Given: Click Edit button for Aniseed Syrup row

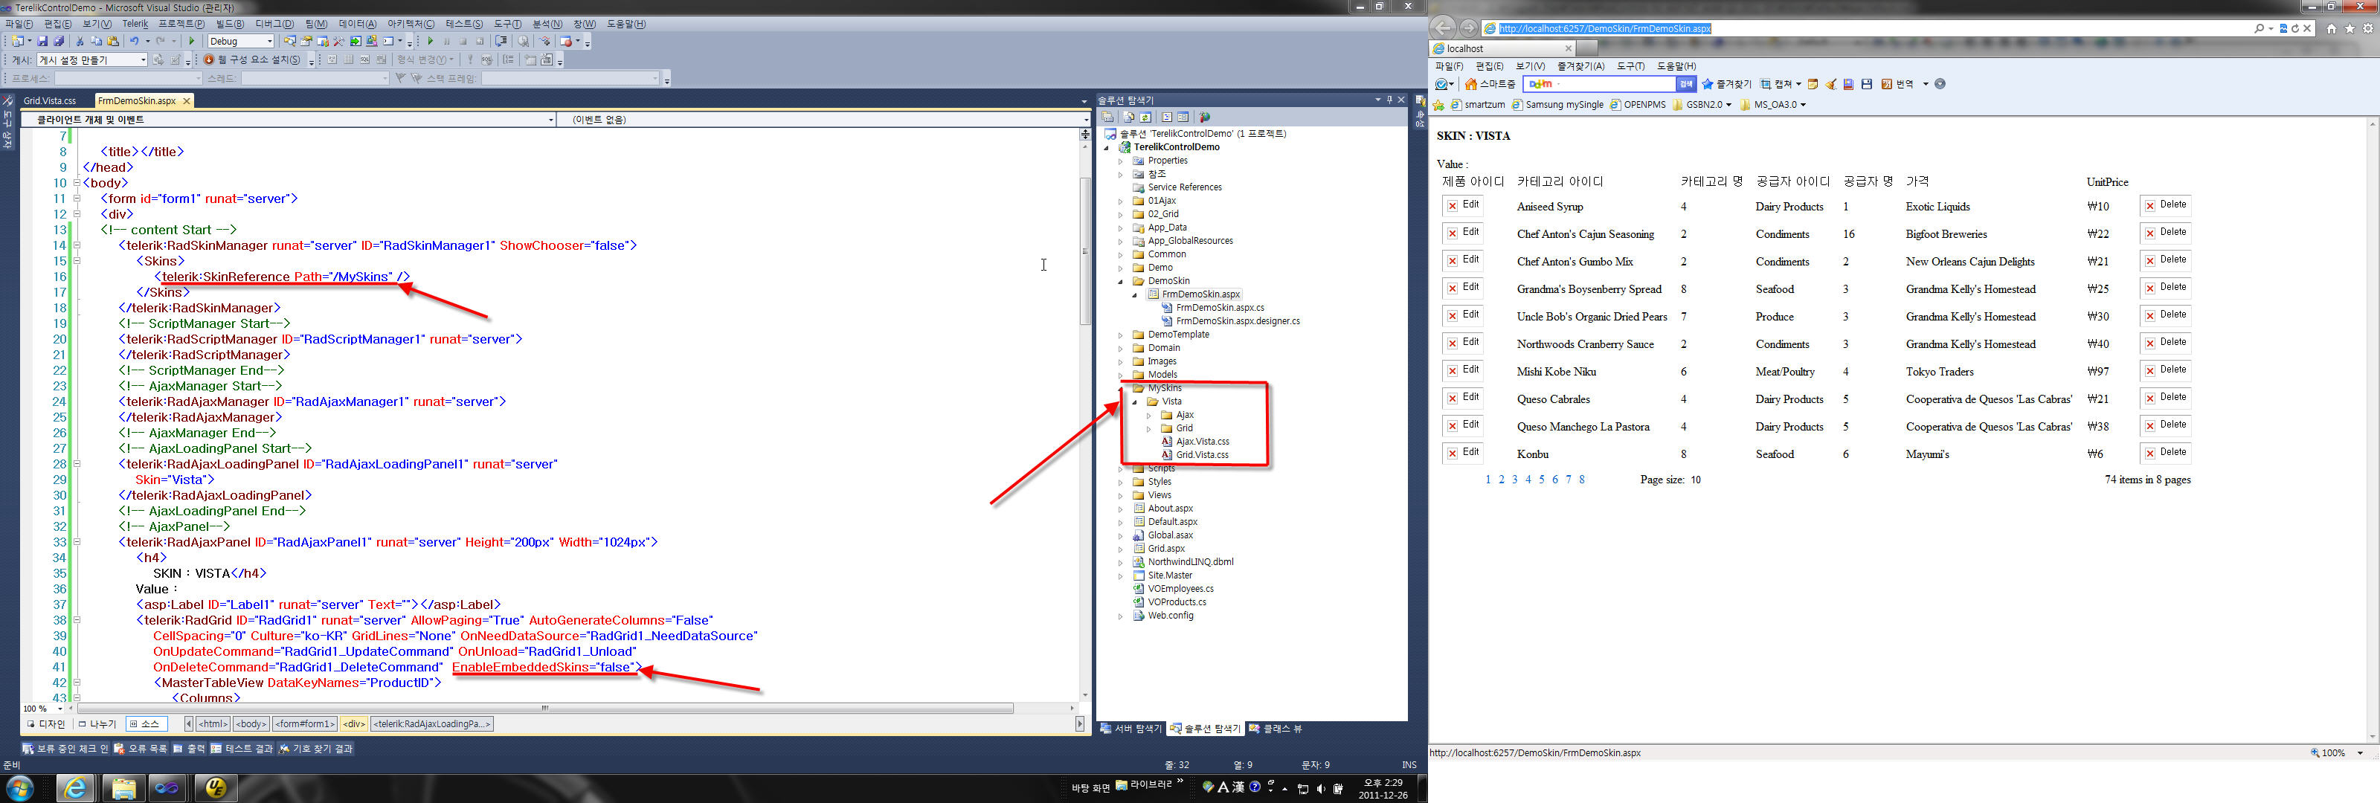Looking at the screenshot, I should (1462, 205).
